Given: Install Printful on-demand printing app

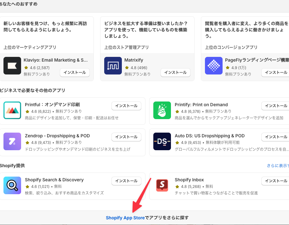Looking at the screenshot, I should coord(126,106).
